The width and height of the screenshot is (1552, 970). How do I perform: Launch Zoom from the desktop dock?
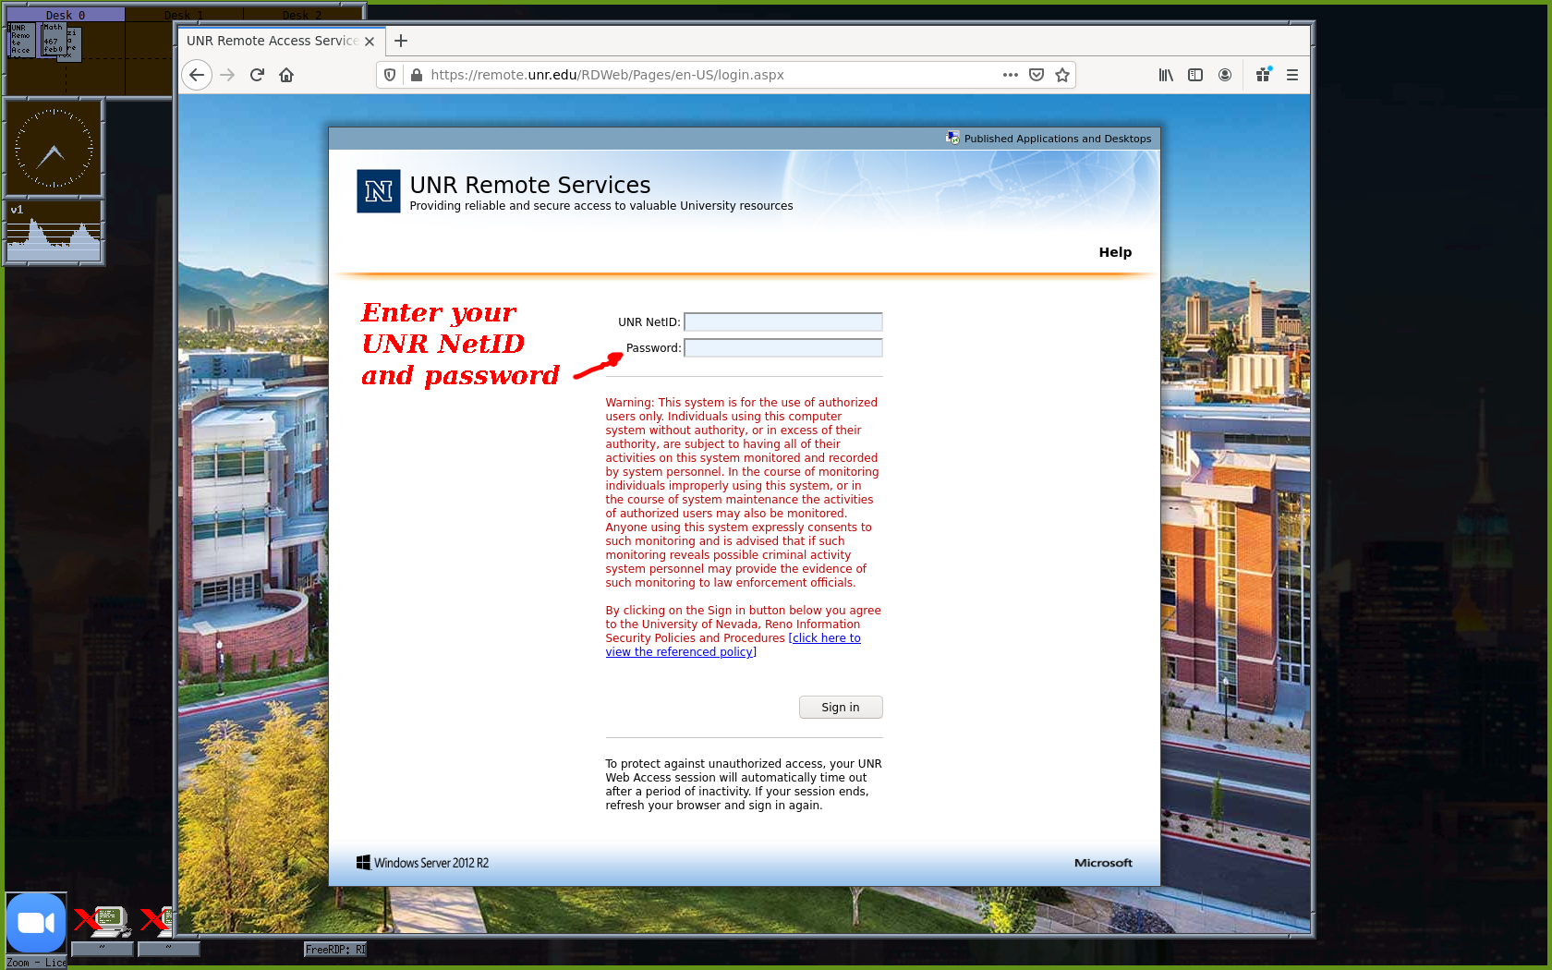(x=36, y=923)
